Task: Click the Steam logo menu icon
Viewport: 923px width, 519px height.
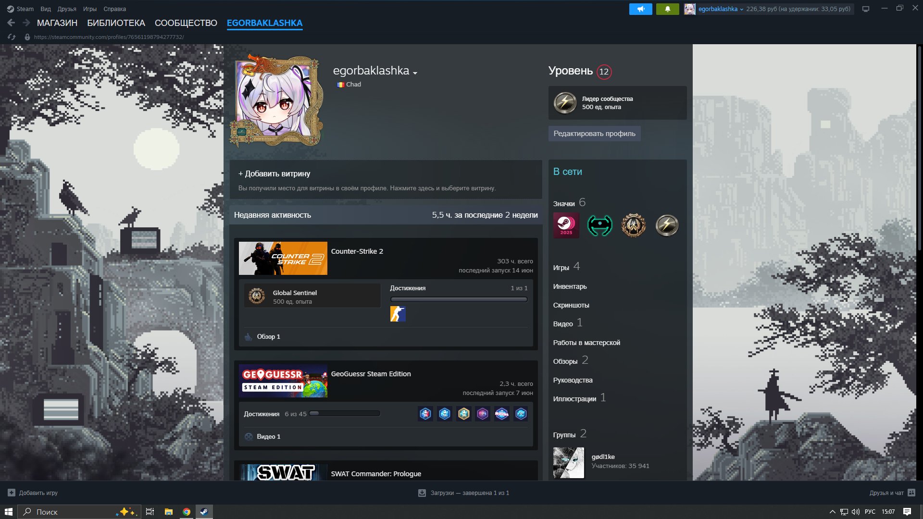Action: click(10, 9)
